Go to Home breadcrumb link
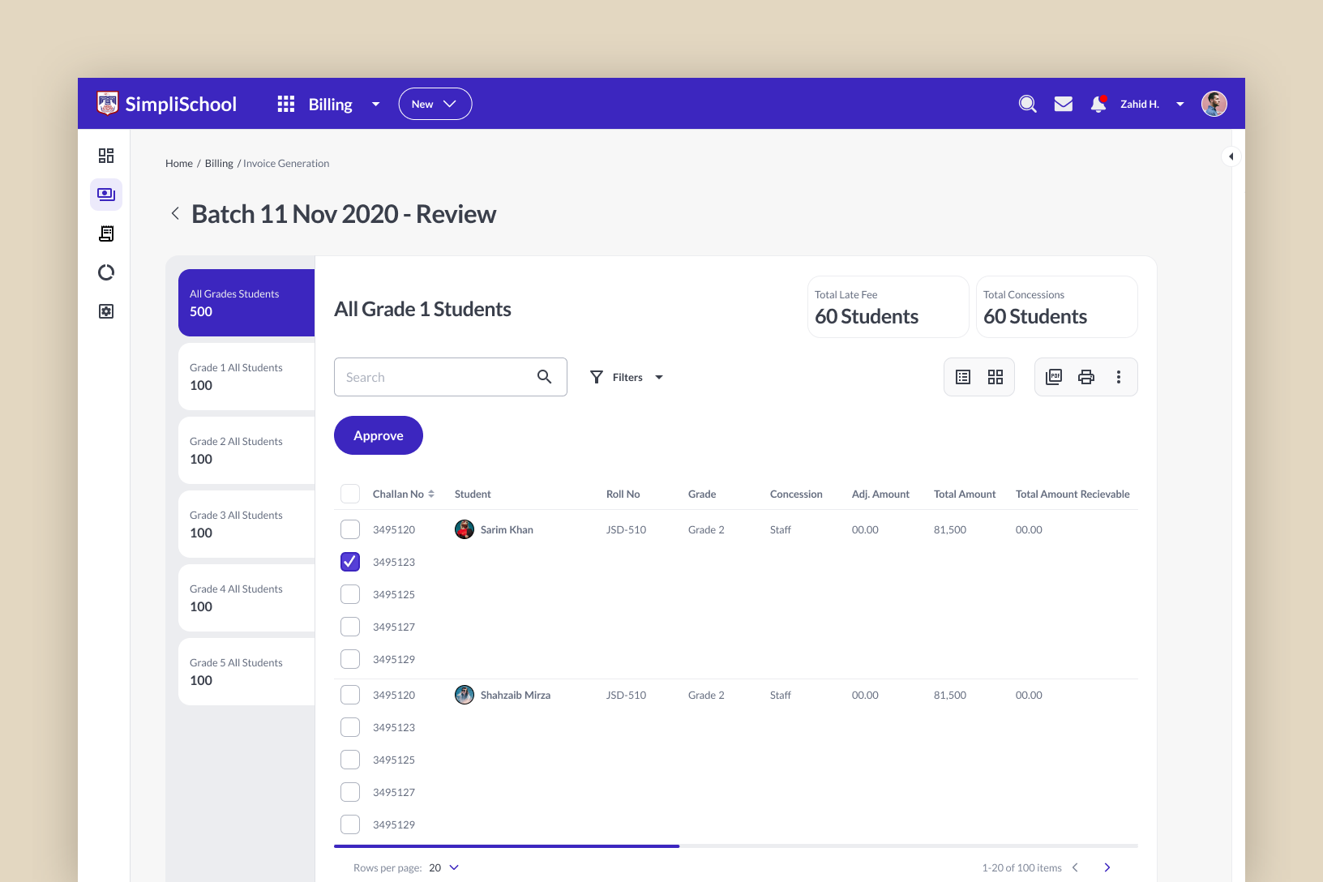The image size is (1323, 882). point(179,163)
